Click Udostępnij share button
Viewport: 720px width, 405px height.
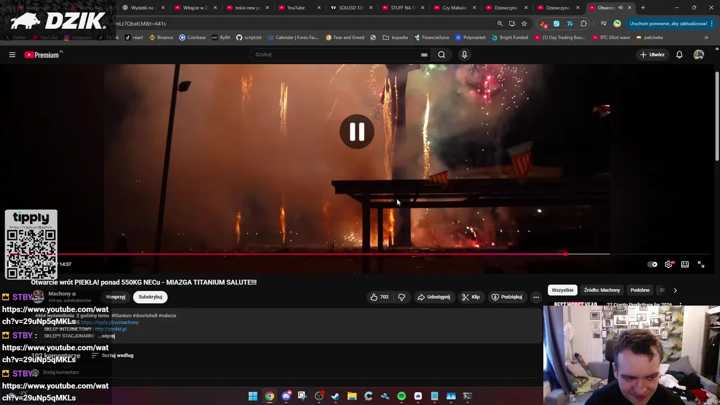click(434, 297)
